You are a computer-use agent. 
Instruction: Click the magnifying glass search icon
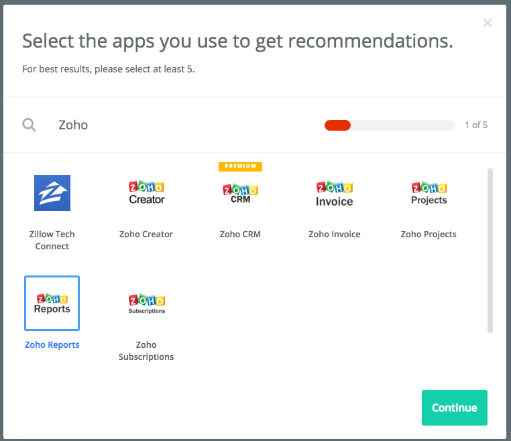(x=30, y=125)
